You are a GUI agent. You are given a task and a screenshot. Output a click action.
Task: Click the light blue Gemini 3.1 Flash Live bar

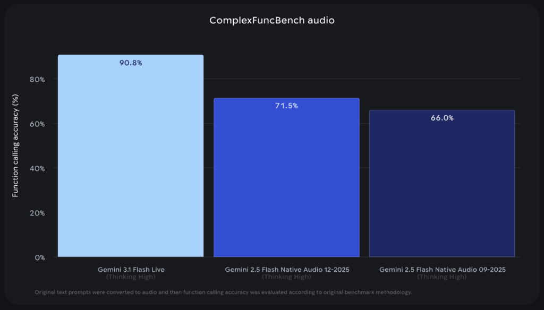131,159
